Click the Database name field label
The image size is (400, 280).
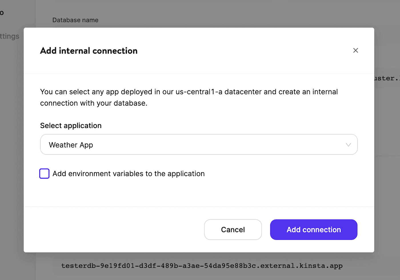75,20
